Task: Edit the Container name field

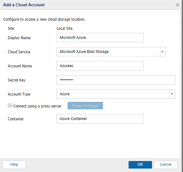Action: (100, 119)
